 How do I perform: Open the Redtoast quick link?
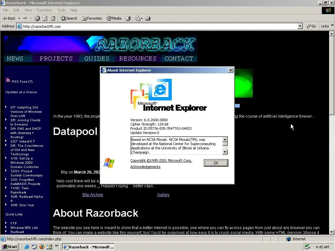17,232
